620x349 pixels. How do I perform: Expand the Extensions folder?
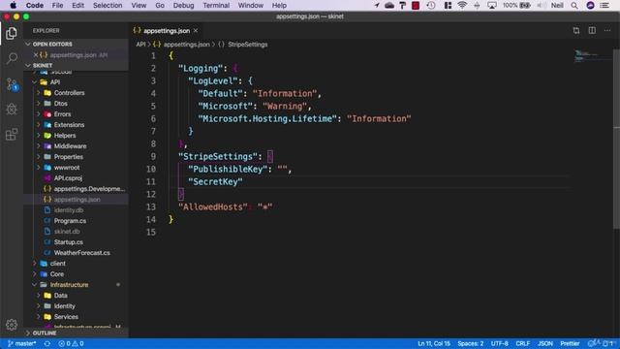click(69, 125)
